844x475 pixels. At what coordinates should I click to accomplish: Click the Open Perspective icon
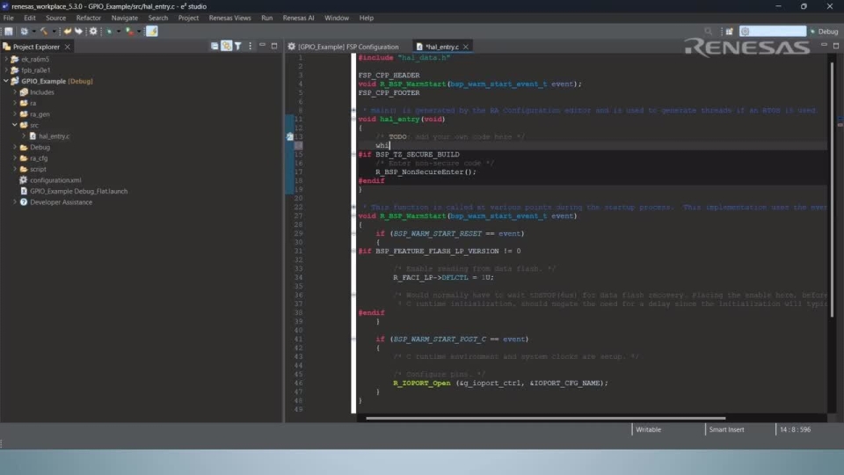(730, 32)
